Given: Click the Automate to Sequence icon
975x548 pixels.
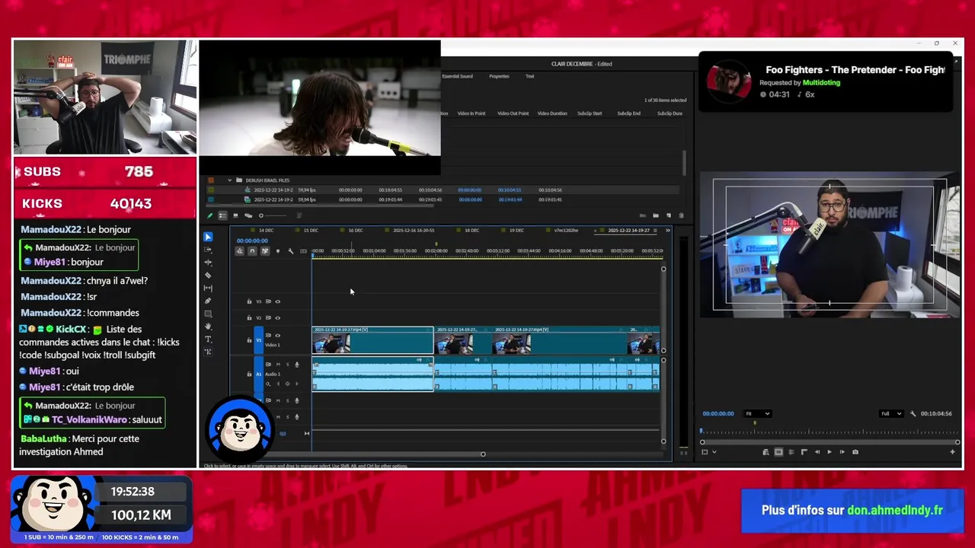Looking at the screenshot, I should [x=643, y=215].
